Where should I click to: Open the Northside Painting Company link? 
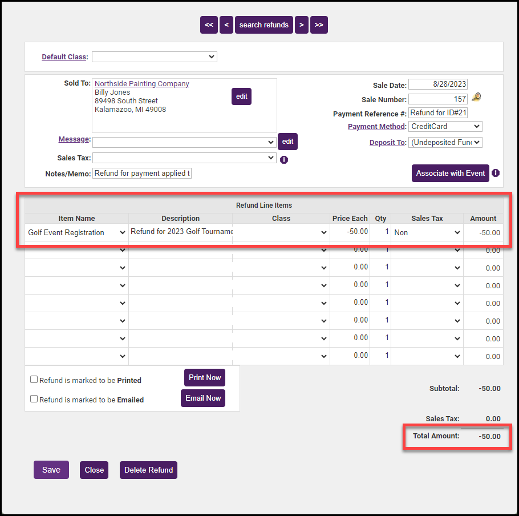(141, 83)
